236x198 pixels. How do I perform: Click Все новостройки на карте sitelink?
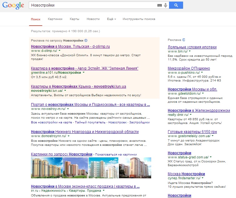tap(51, 122)
